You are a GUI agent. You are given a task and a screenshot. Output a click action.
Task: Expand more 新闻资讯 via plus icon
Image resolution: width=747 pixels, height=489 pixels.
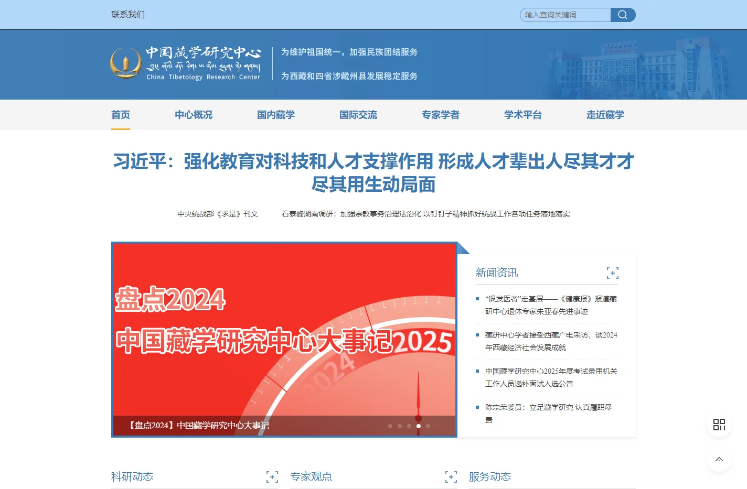[x=613, y=273]
